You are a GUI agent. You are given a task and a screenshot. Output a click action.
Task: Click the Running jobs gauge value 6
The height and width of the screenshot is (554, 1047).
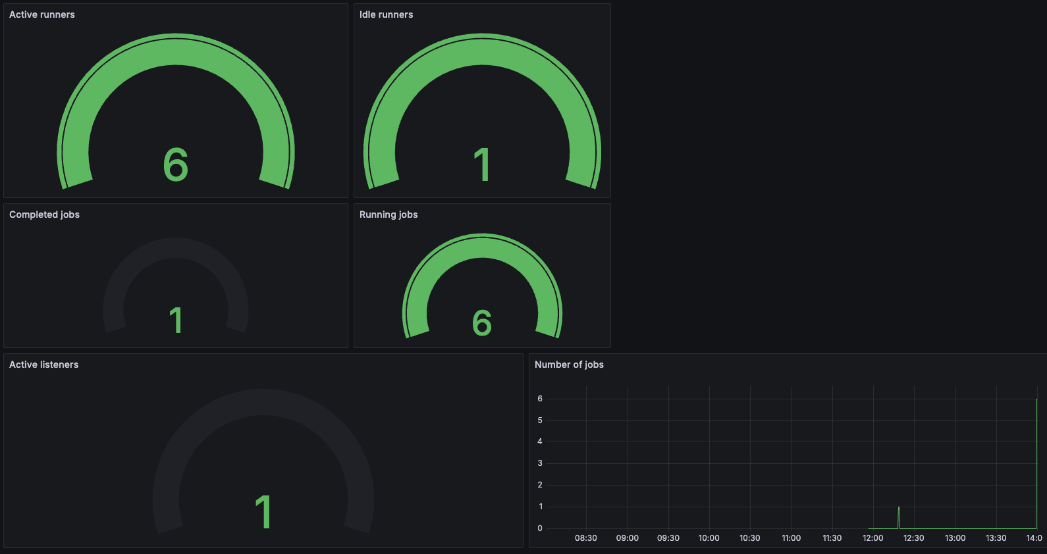482,322
